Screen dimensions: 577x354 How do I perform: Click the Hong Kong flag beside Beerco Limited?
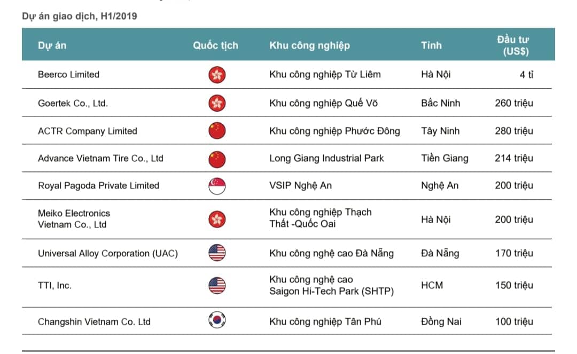coord(217,75)
